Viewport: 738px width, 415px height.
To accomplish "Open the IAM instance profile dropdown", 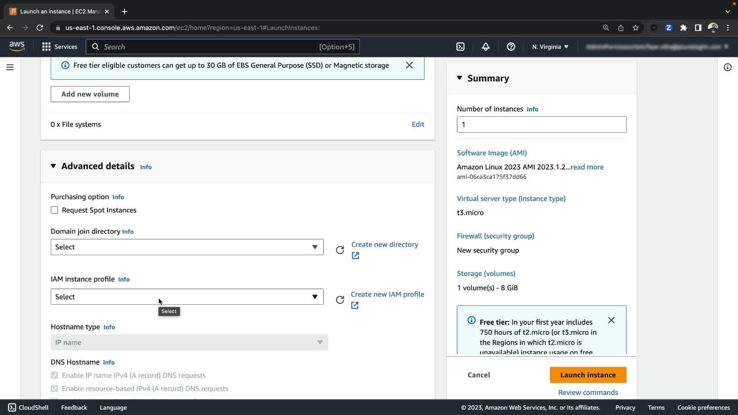I will pos(187,297).
